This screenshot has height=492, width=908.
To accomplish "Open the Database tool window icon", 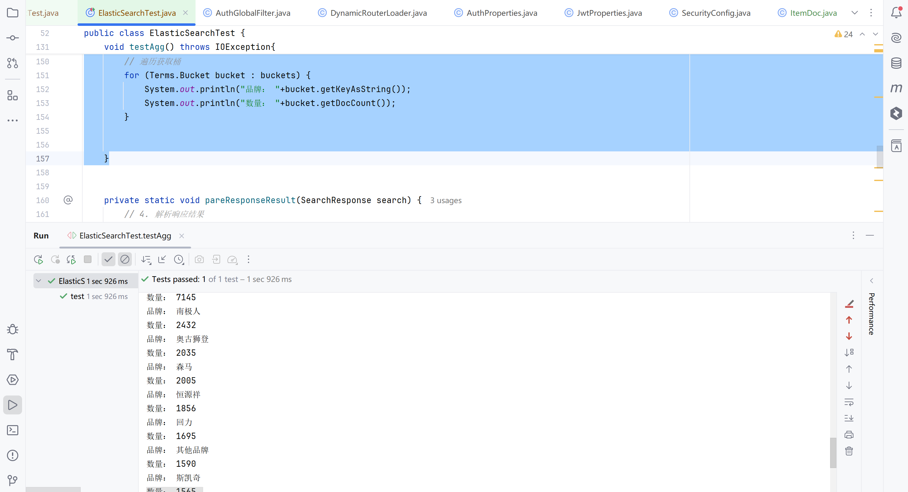I will point(896,63).
